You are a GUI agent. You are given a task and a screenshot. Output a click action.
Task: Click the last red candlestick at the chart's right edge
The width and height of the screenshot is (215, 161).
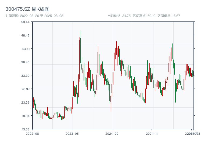[194, 71]
